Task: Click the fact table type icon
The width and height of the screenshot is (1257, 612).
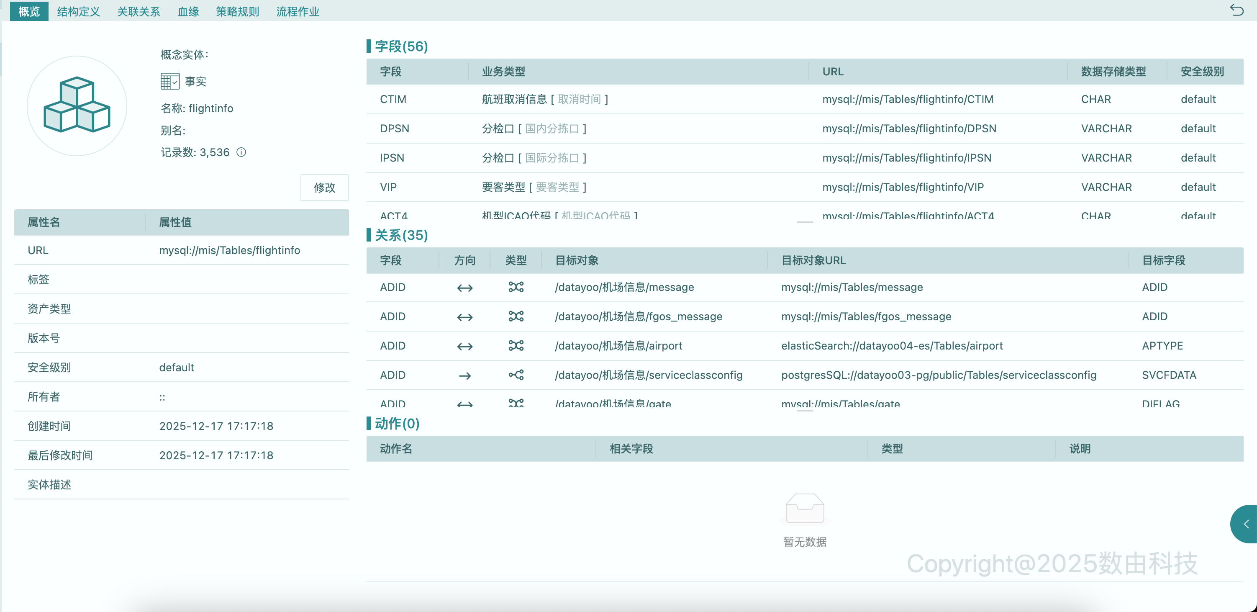Action: click(170, 81)
